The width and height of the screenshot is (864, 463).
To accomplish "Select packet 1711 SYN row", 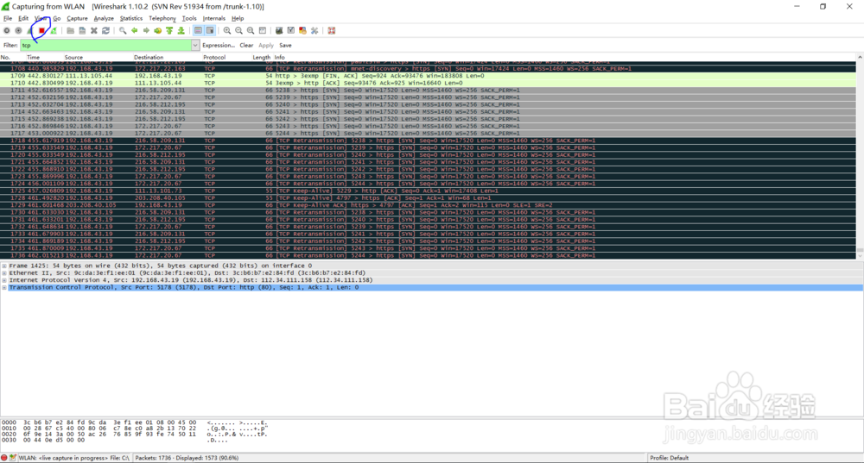I will pos(429,91).
